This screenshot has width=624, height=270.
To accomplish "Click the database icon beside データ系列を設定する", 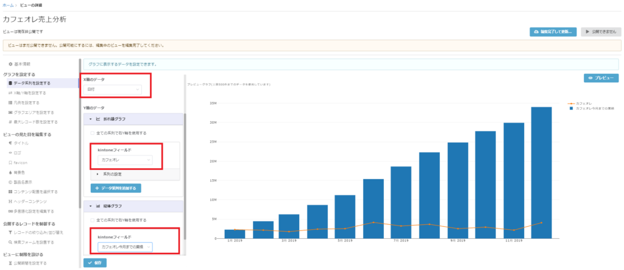I will (x=10, y=83).
